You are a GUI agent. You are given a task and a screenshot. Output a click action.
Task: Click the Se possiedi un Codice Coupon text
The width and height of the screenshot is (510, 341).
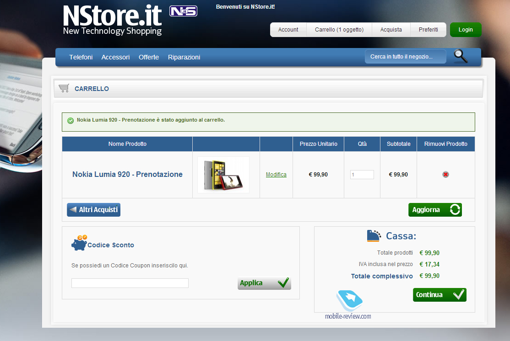pos(130,266)
